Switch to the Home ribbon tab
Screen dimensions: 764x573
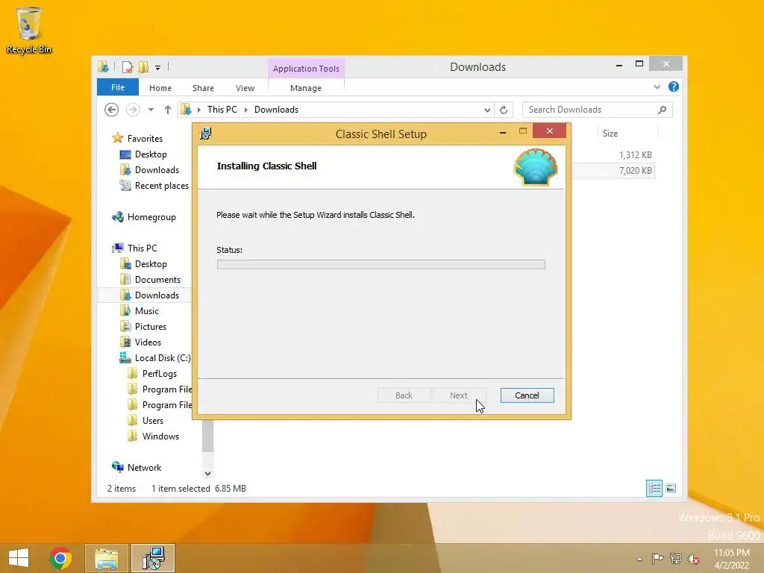(x=160, y=88)
